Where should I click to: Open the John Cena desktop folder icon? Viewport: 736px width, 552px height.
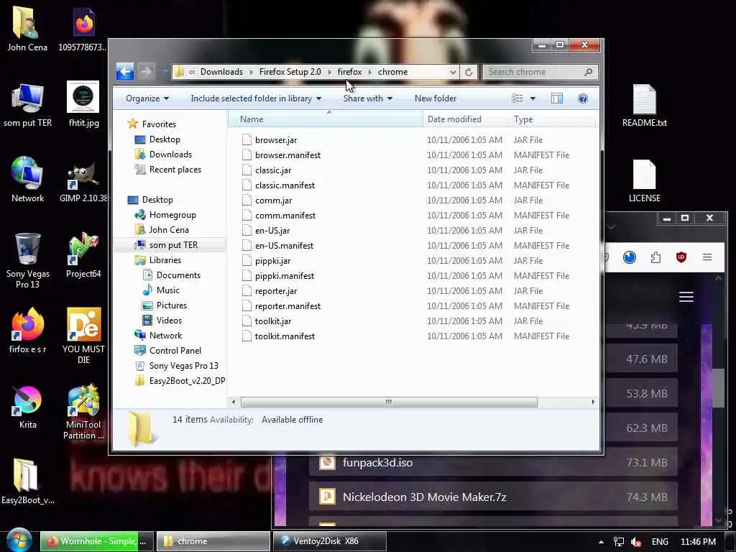coord(27,29)
